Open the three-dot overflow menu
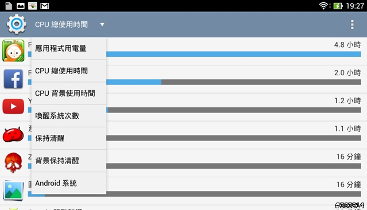 coord(352,25)
